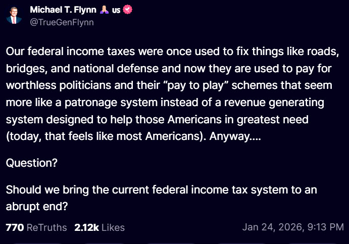Click the phrase "worthless politicians" in post

point(59,85)
